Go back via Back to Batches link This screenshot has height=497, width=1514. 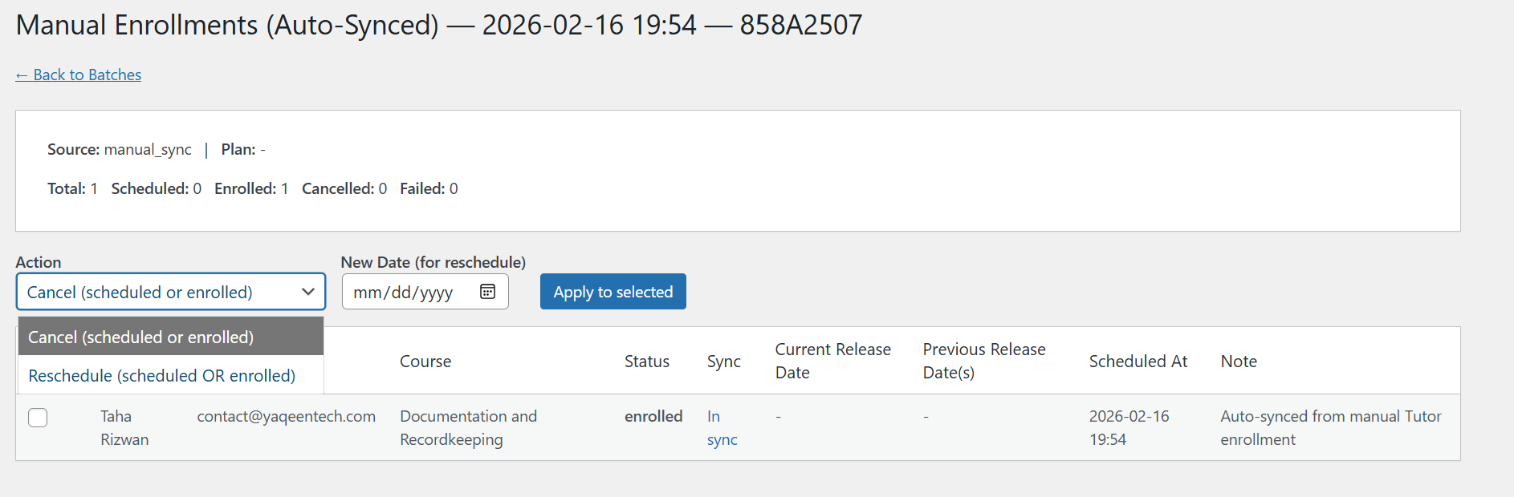coord(79,75)
